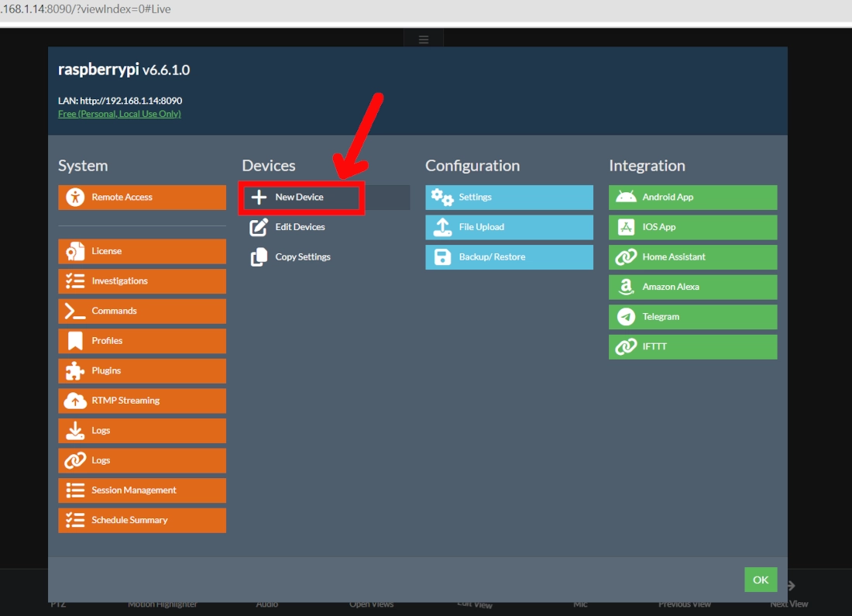Click the File Upload arrow icon
The height and width of the screenshot is (616, 852).
point(442,227)
